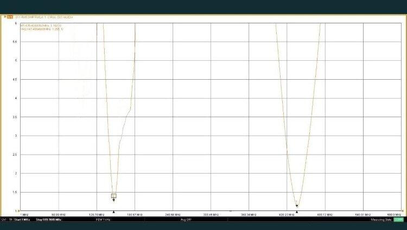The height and width of the screenshot is (230, 407).
Task: Edit the Start 1 MHz frequency field
Action: click(x=23, y=220)
